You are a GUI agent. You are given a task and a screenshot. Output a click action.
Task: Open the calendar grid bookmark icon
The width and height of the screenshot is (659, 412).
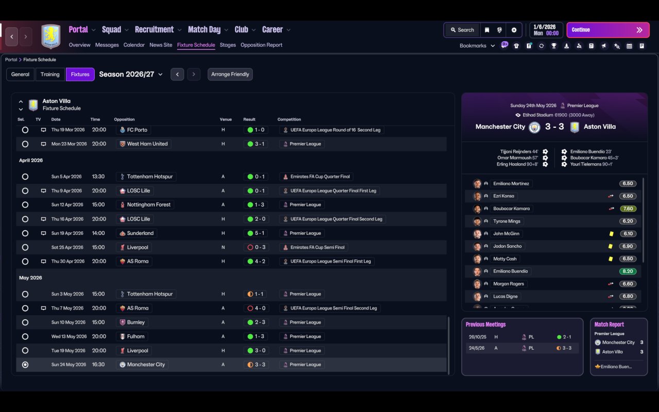coord(629,46)
